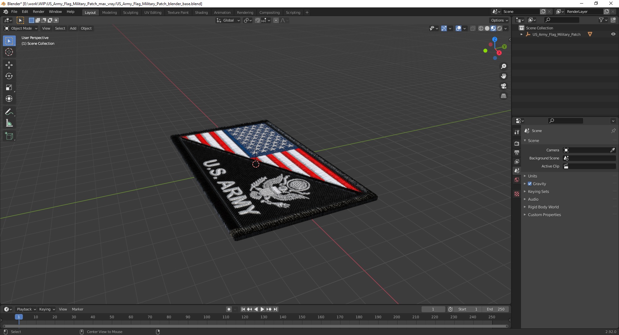This screenshot has height=335, width=619.
Task: Click the Camera field in Scene
Action: click(589, 150)
